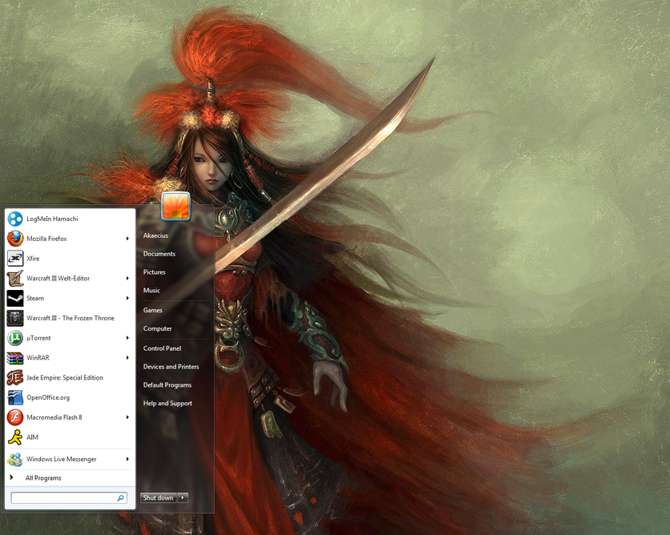Viewport: 670px width, 535px height.
Task: Launch the µTorrent icon
Action: pyautogui.click(x=14, y=338)
